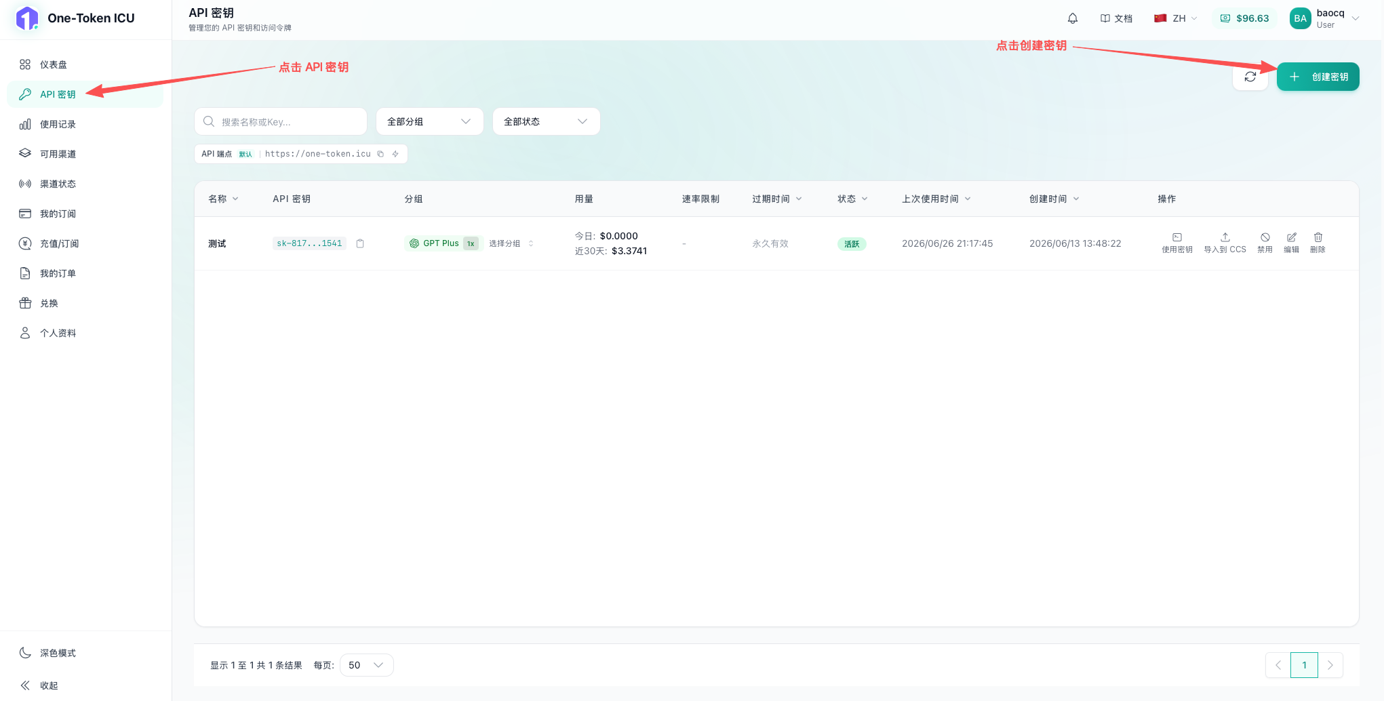Go to the previous page arrow
The width and height of the screenshot is (1384, 701).
click(1278, 665)
